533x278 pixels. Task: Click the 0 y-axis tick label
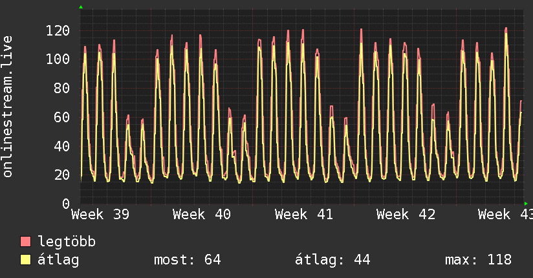66,204
